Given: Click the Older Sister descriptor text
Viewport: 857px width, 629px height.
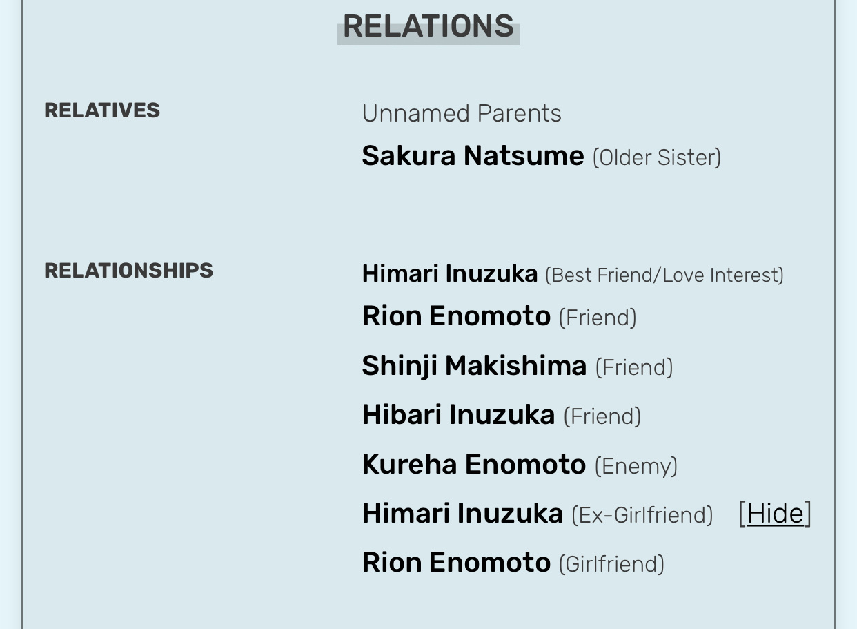Looking at the screenshot, I should 656,158.
